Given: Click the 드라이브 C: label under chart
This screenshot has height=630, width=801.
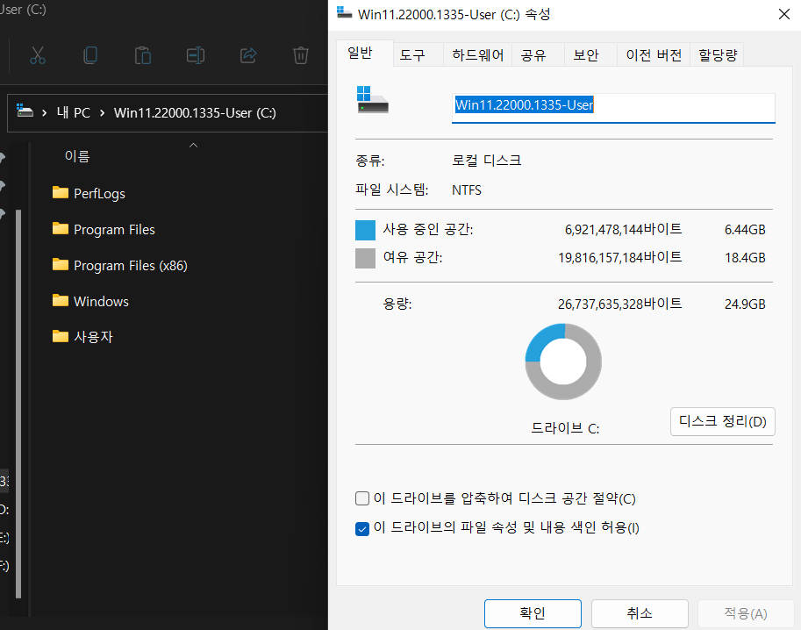Looking at the screenshot, I should (x=565, y=428).
